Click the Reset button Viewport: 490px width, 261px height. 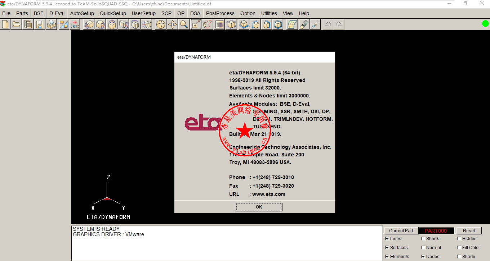(x=469, y=231)
